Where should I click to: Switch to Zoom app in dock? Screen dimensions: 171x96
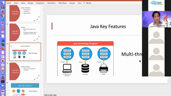tap(3, 86)
